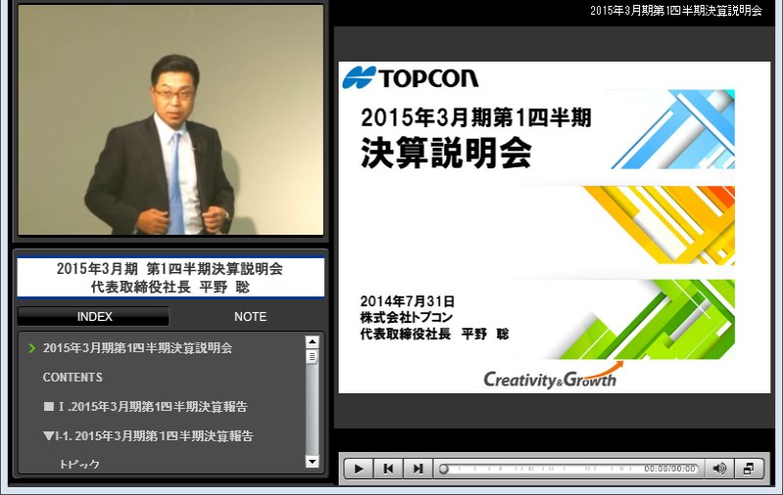783x495 pixels.
Task: Start playback with the play button
Action: click(358, 469)
